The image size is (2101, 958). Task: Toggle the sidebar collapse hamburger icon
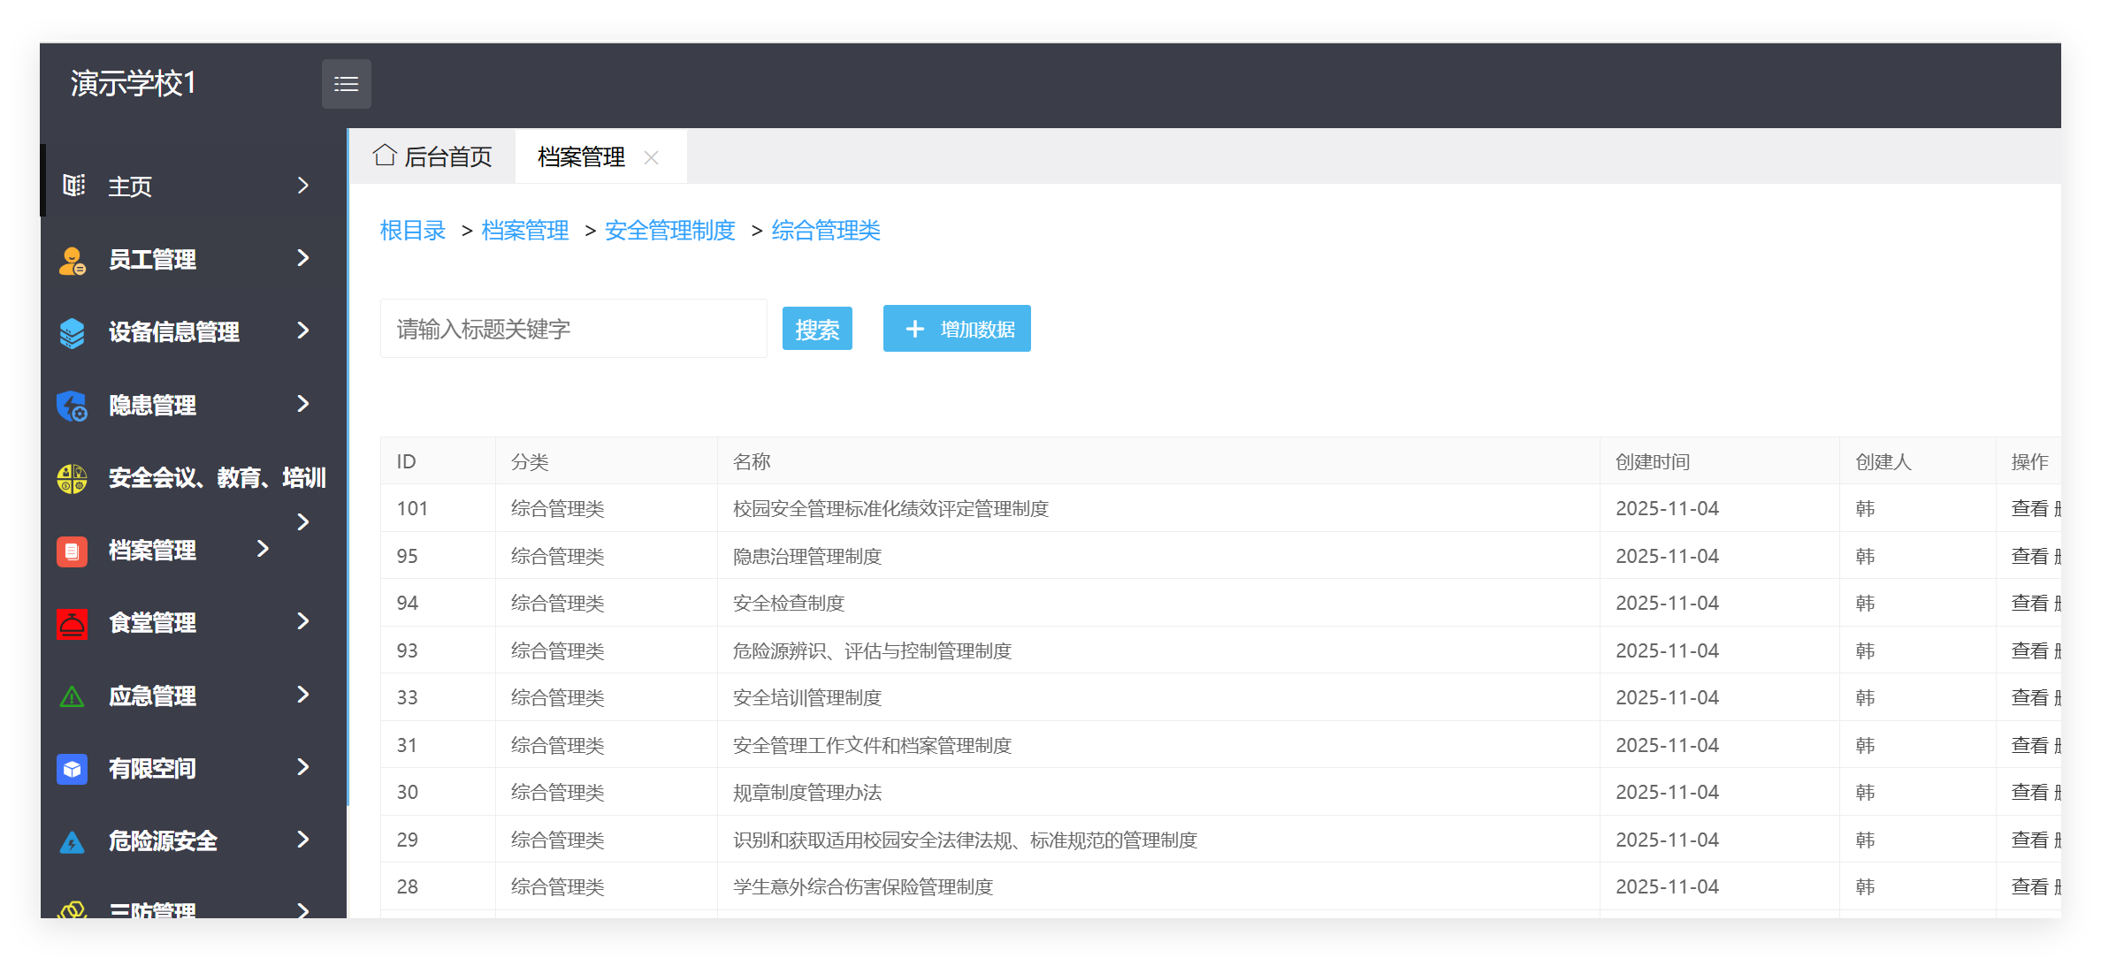pyautogui.click(x=346, y=83)
